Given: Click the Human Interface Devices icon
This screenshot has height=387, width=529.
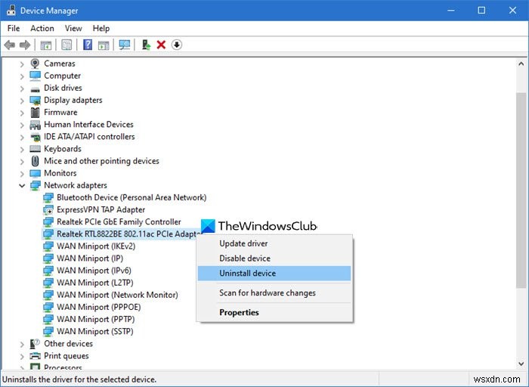Looking at the screenshot, I should click(35, 125).
